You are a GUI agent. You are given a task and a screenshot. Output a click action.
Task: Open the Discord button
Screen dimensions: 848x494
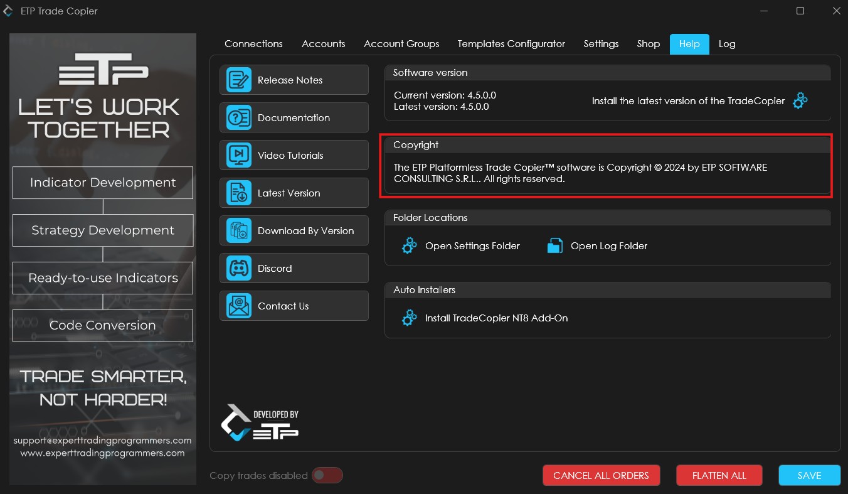pos(294,269)
